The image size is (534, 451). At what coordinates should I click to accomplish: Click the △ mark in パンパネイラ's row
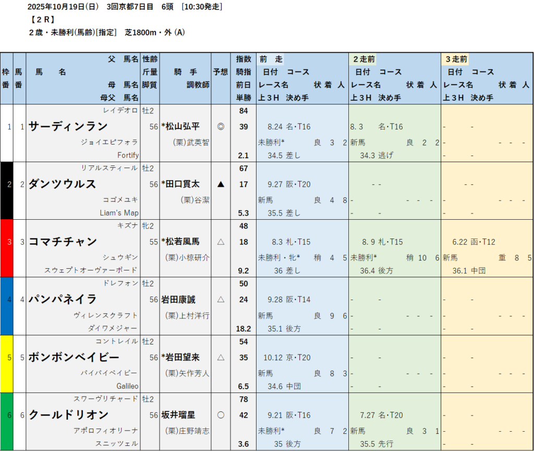click(221, 300)
